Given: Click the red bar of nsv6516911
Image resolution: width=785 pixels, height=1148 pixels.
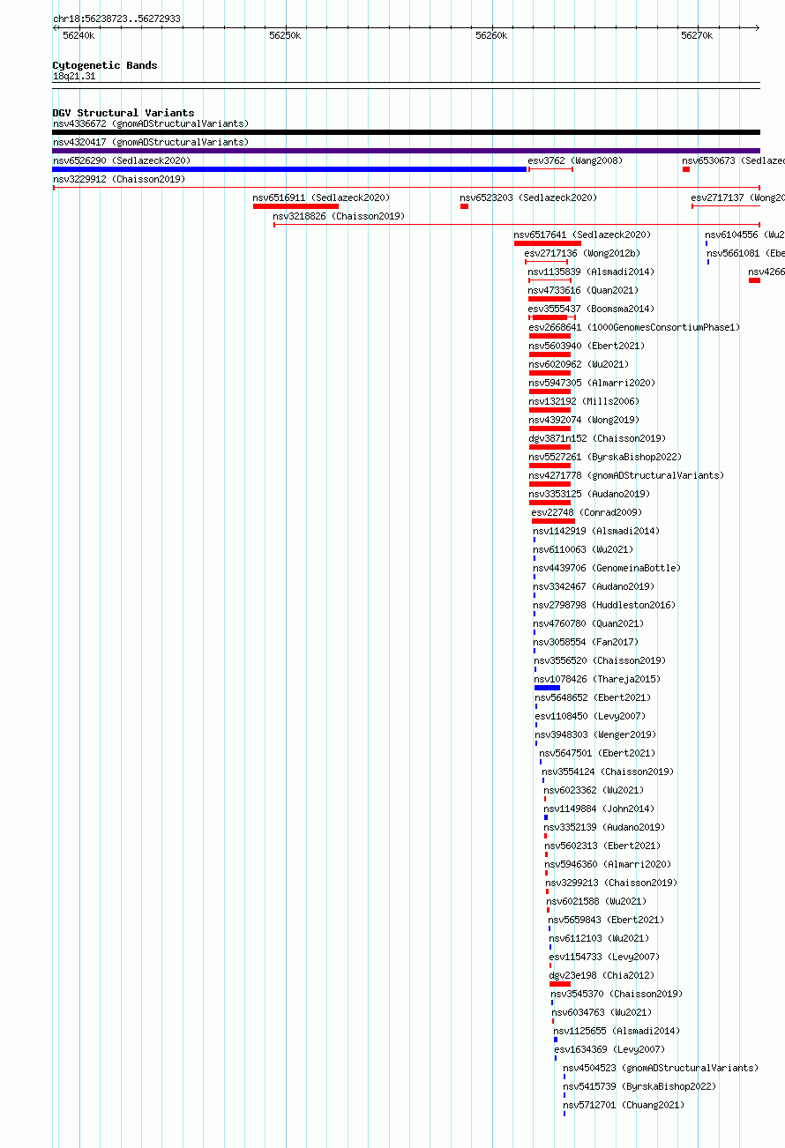Looking at the screenshot, I should pos(295,206).
